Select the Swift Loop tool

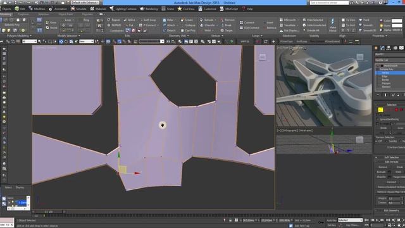click(x=147, y=20)
